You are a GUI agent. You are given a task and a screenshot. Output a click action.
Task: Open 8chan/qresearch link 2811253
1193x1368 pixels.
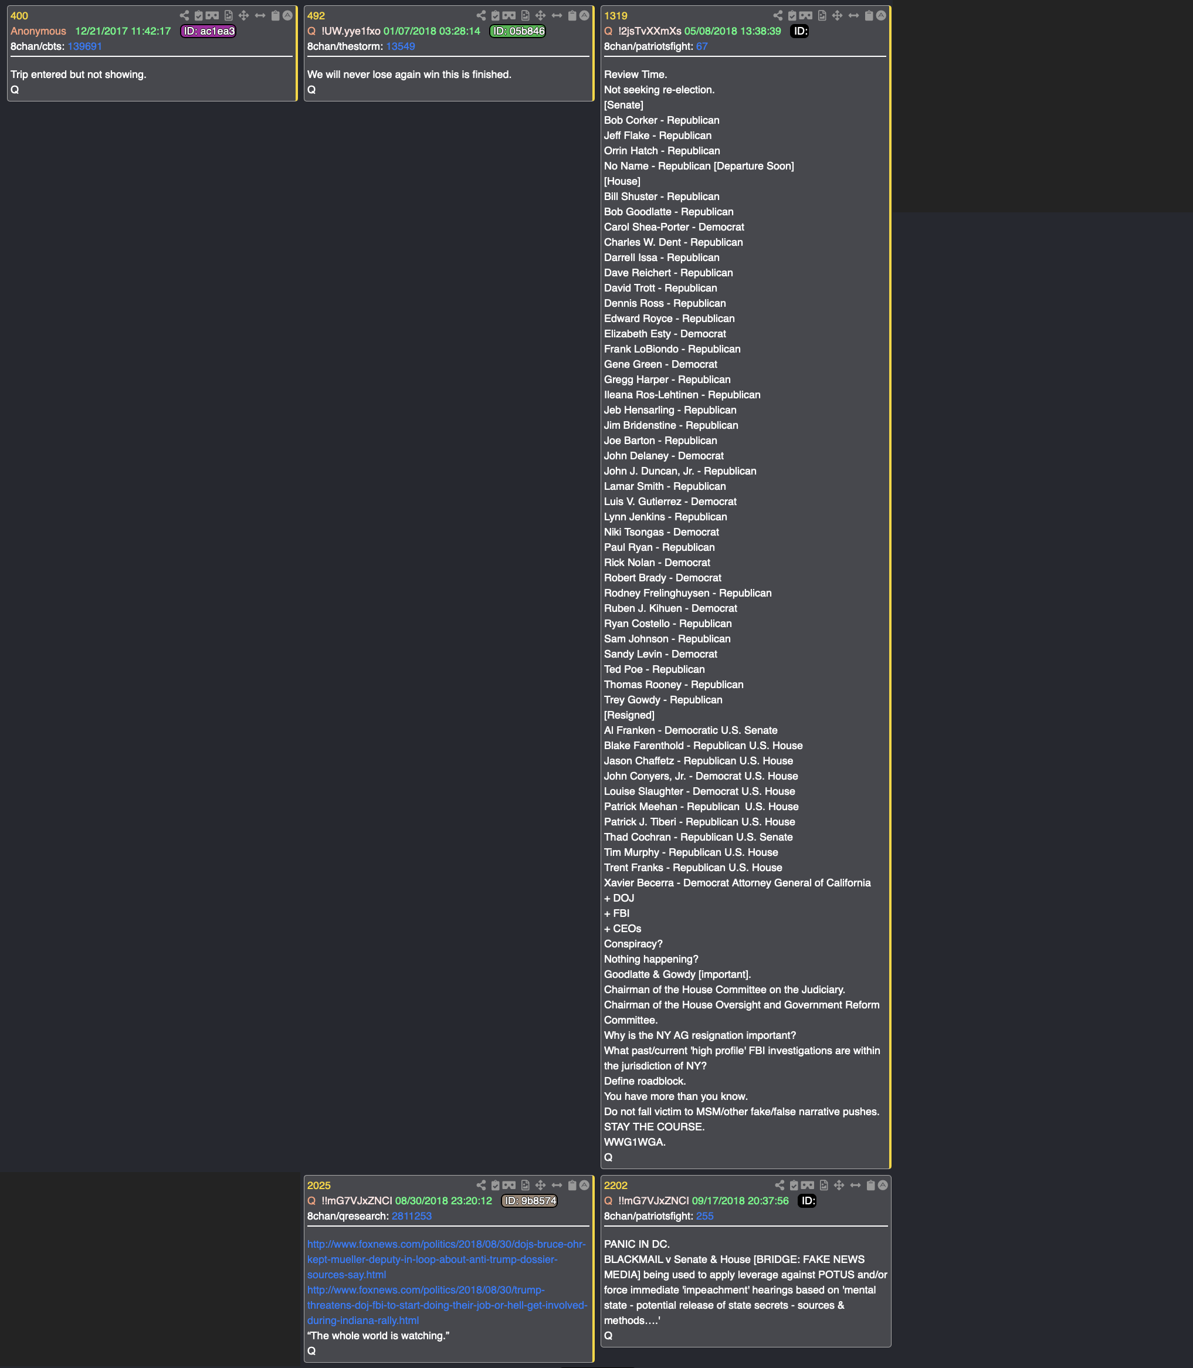[x=411, y=1216]
